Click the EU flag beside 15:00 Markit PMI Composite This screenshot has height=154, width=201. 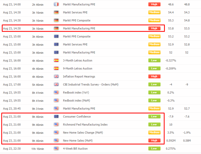click(x=56, y=36)
